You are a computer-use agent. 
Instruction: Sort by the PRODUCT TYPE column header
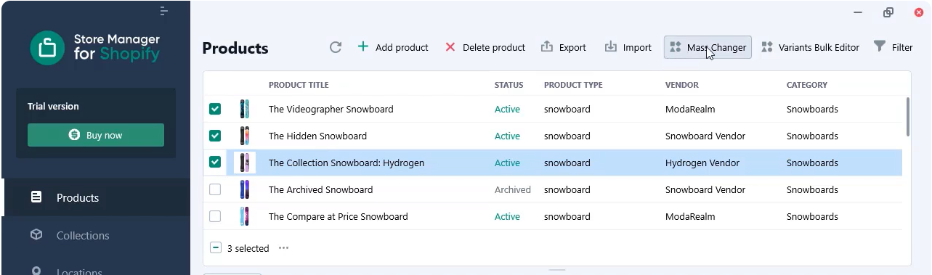(x=573, y=85)
